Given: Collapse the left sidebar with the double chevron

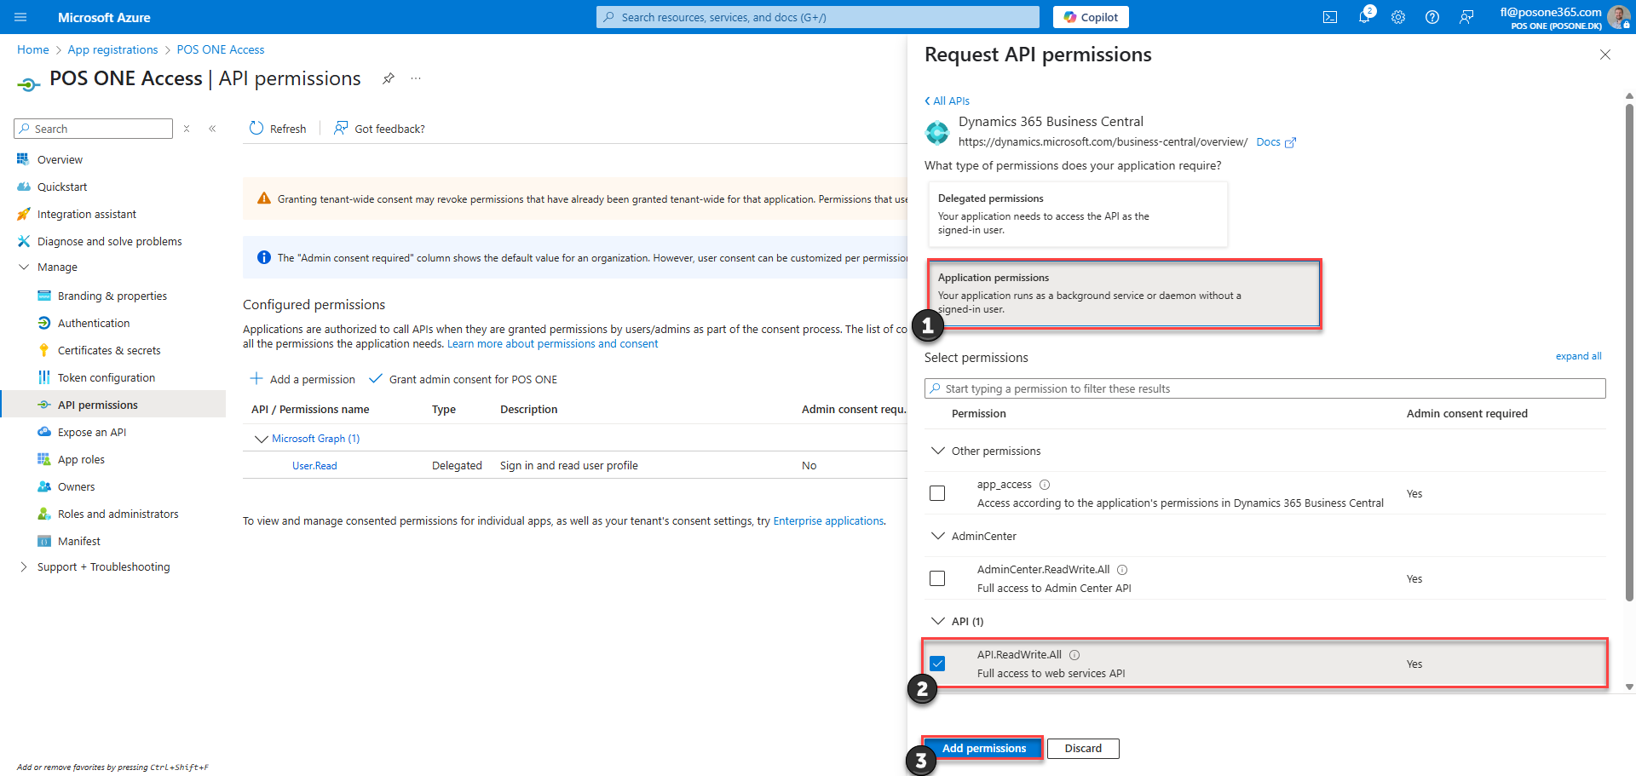Looking at the screenshot, I should click(x=212, y=129).
